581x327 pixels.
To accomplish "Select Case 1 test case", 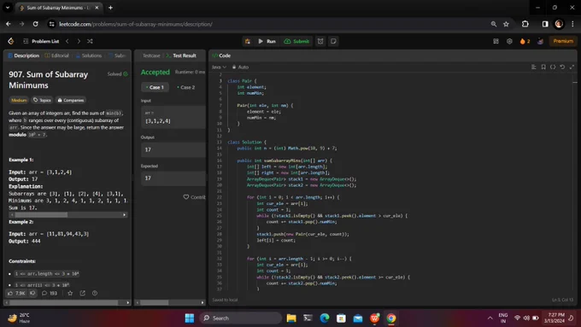I will 155,87.
